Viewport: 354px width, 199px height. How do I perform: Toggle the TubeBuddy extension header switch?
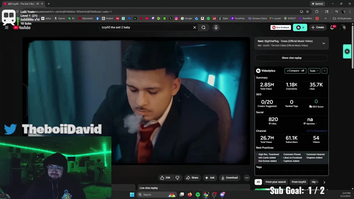(300, 27)
